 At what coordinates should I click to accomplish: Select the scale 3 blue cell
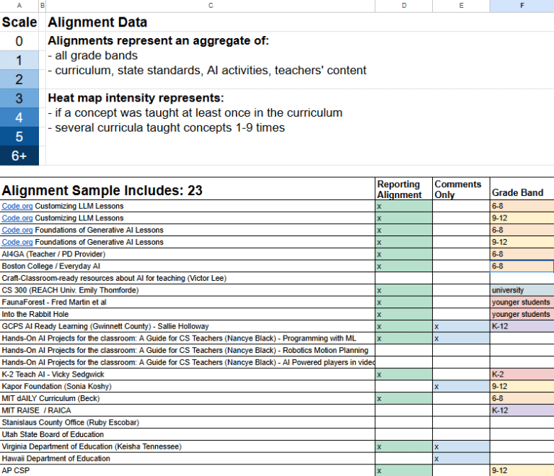[x=19, y=98]
